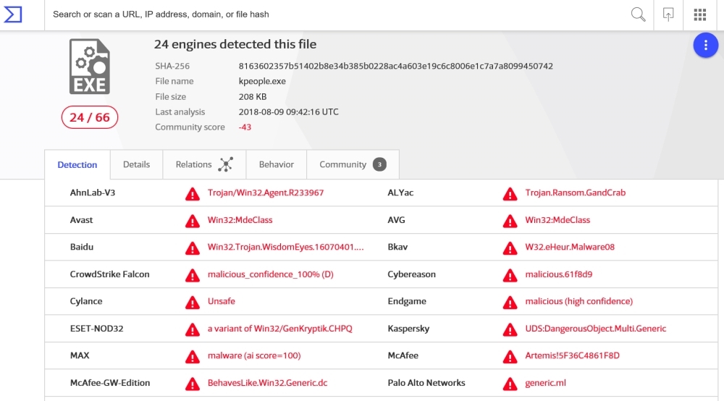Click the Artemis!5F36C4861F8D result

point(572,355)
